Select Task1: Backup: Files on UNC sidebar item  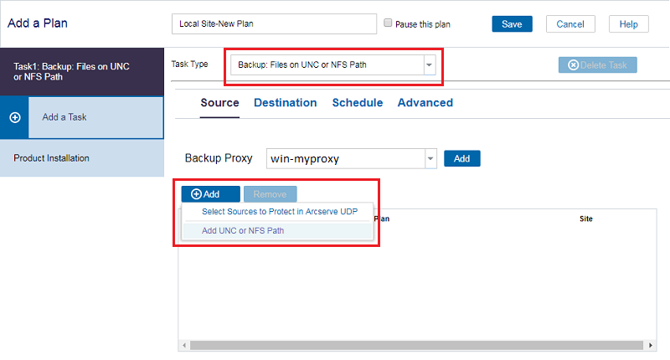tap(82, 72)
